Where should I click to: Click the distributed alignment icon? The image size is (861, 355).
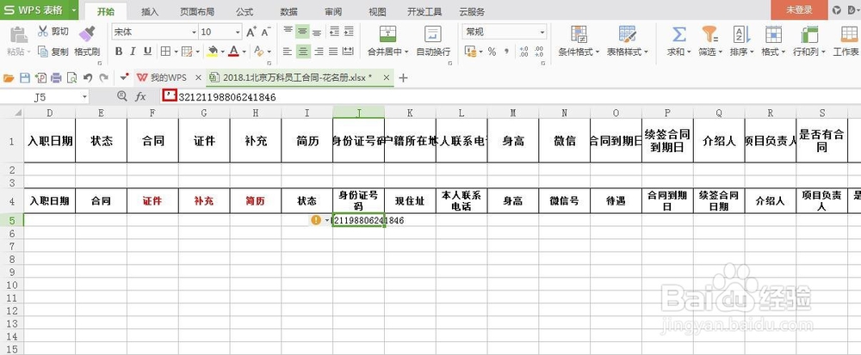(348, 52)
